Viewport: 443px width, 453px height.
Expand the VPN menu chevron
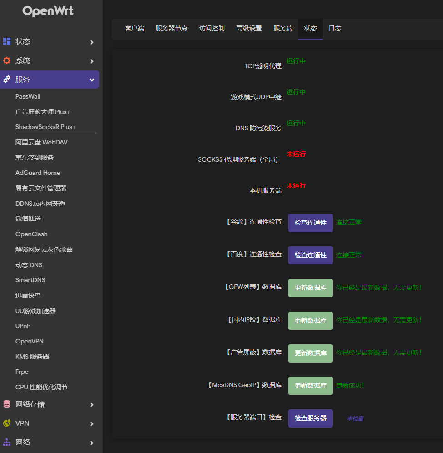pyautogui.click(x=92, y=424)
